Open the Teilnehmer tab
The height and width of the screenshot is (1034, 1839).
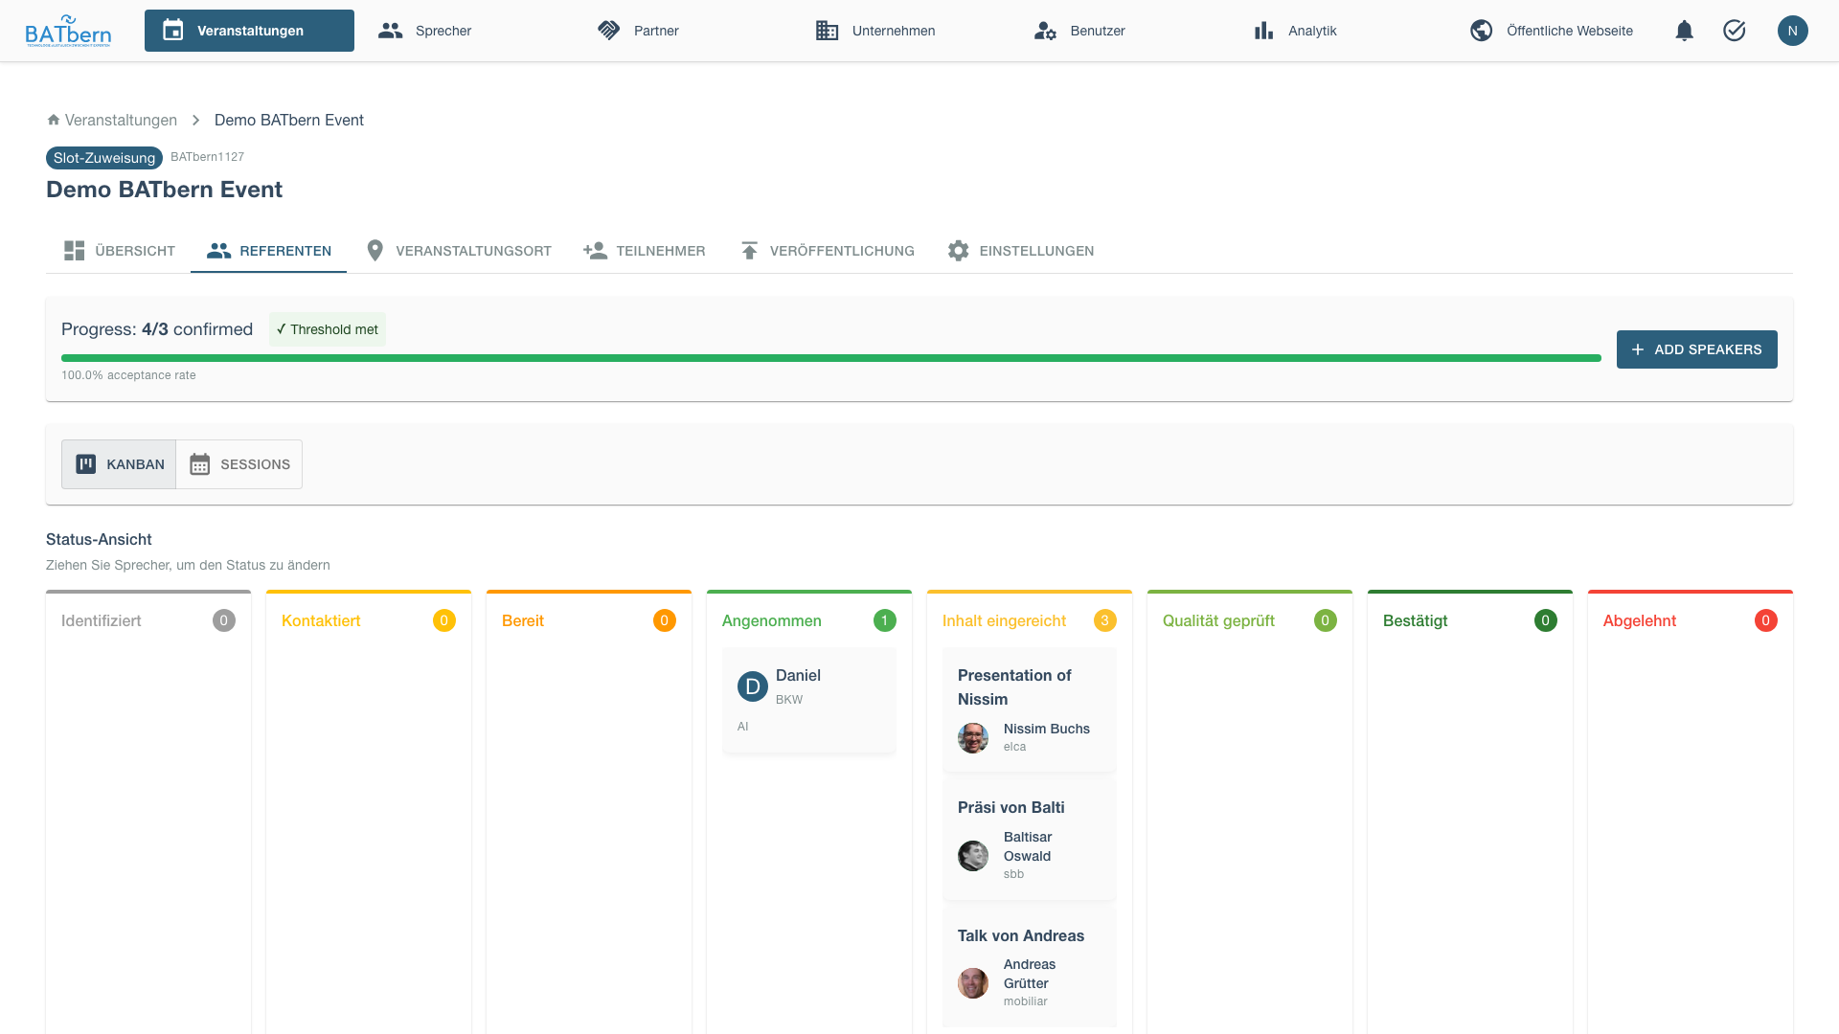coord(644,251)
